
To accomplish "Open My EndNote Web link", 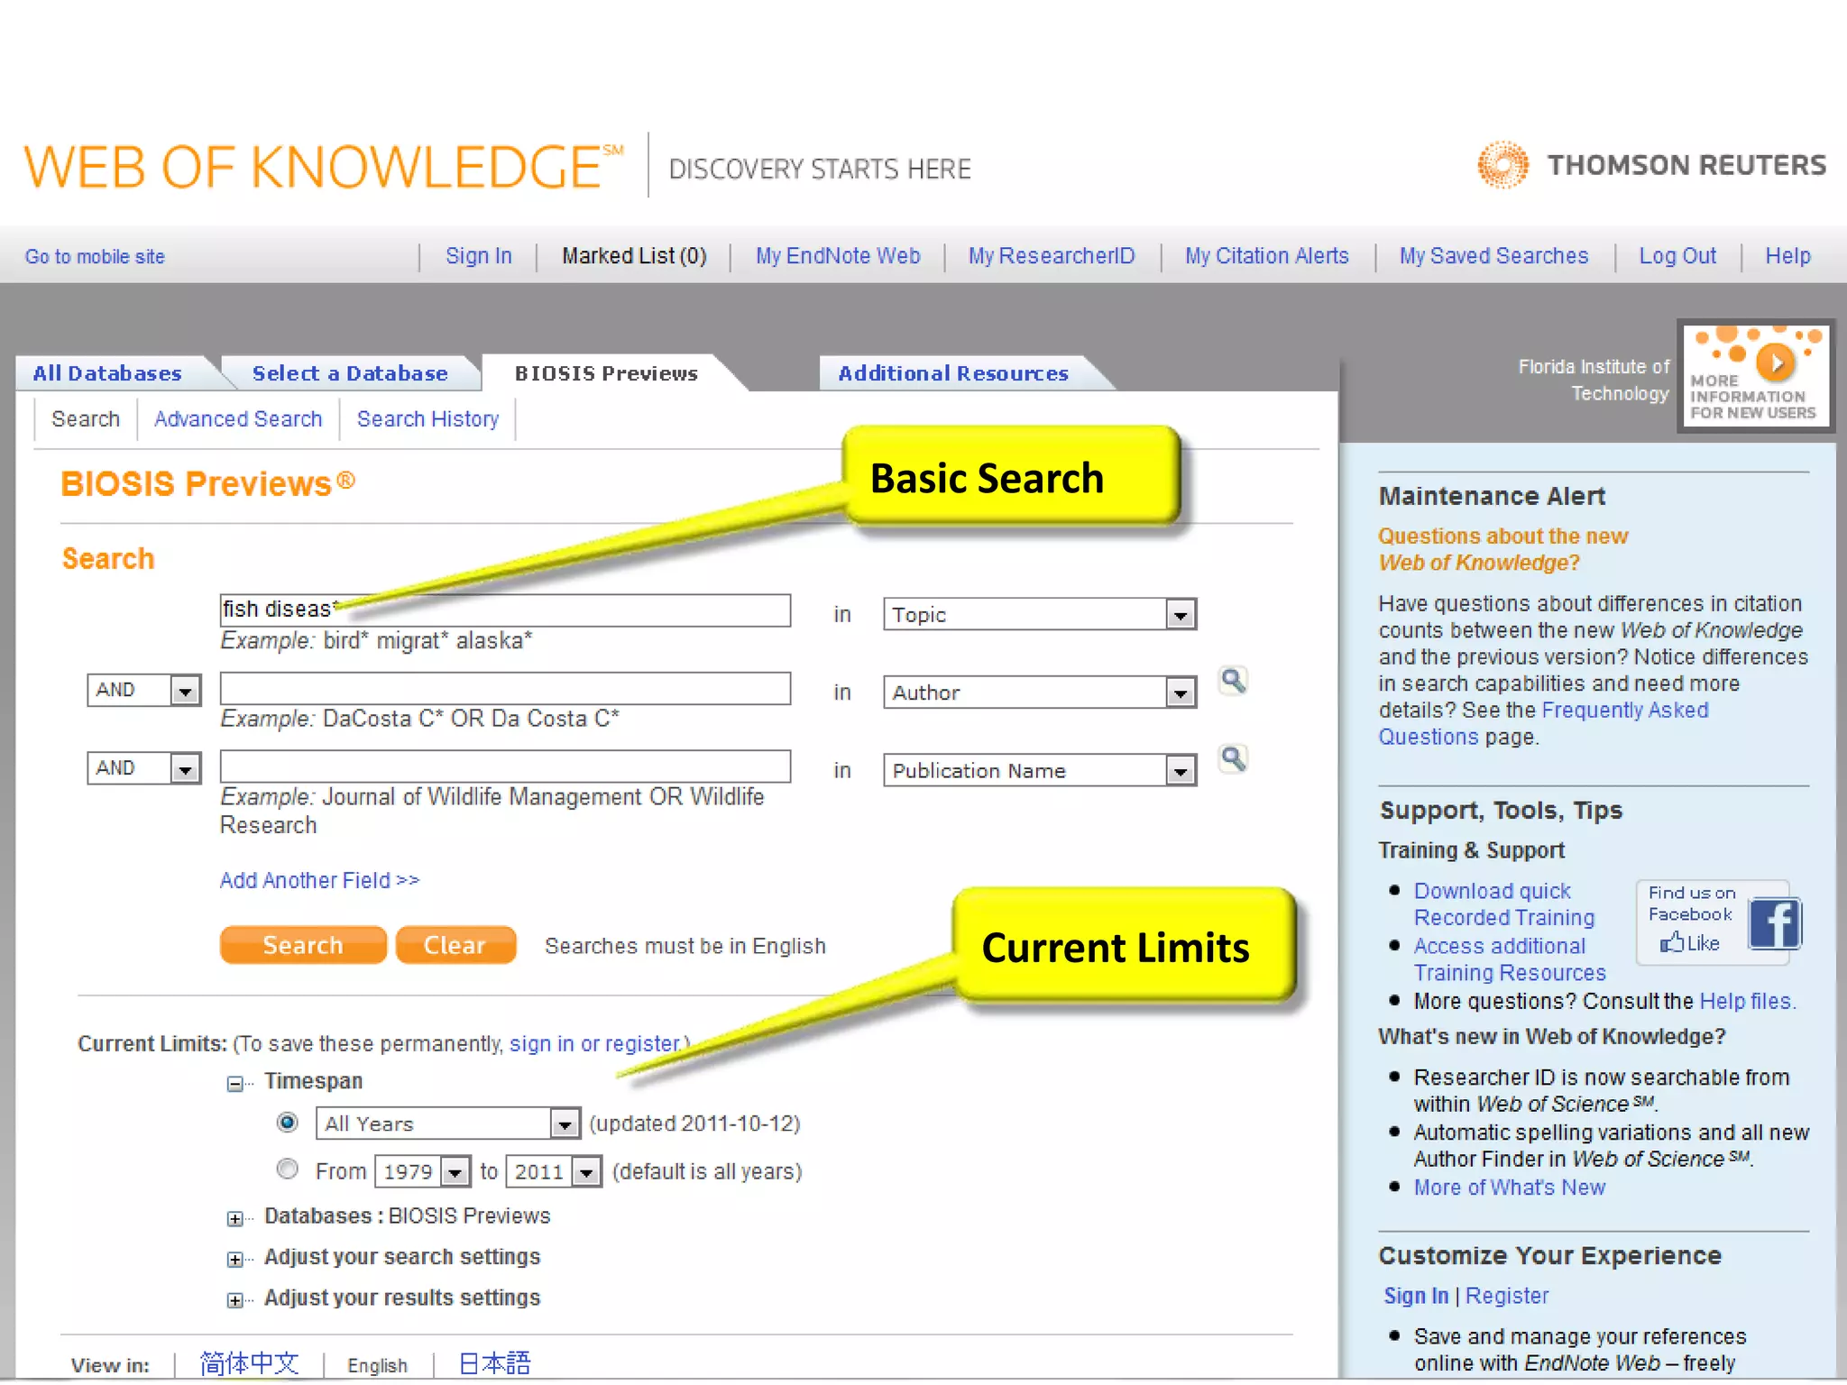I will (838, 256).
